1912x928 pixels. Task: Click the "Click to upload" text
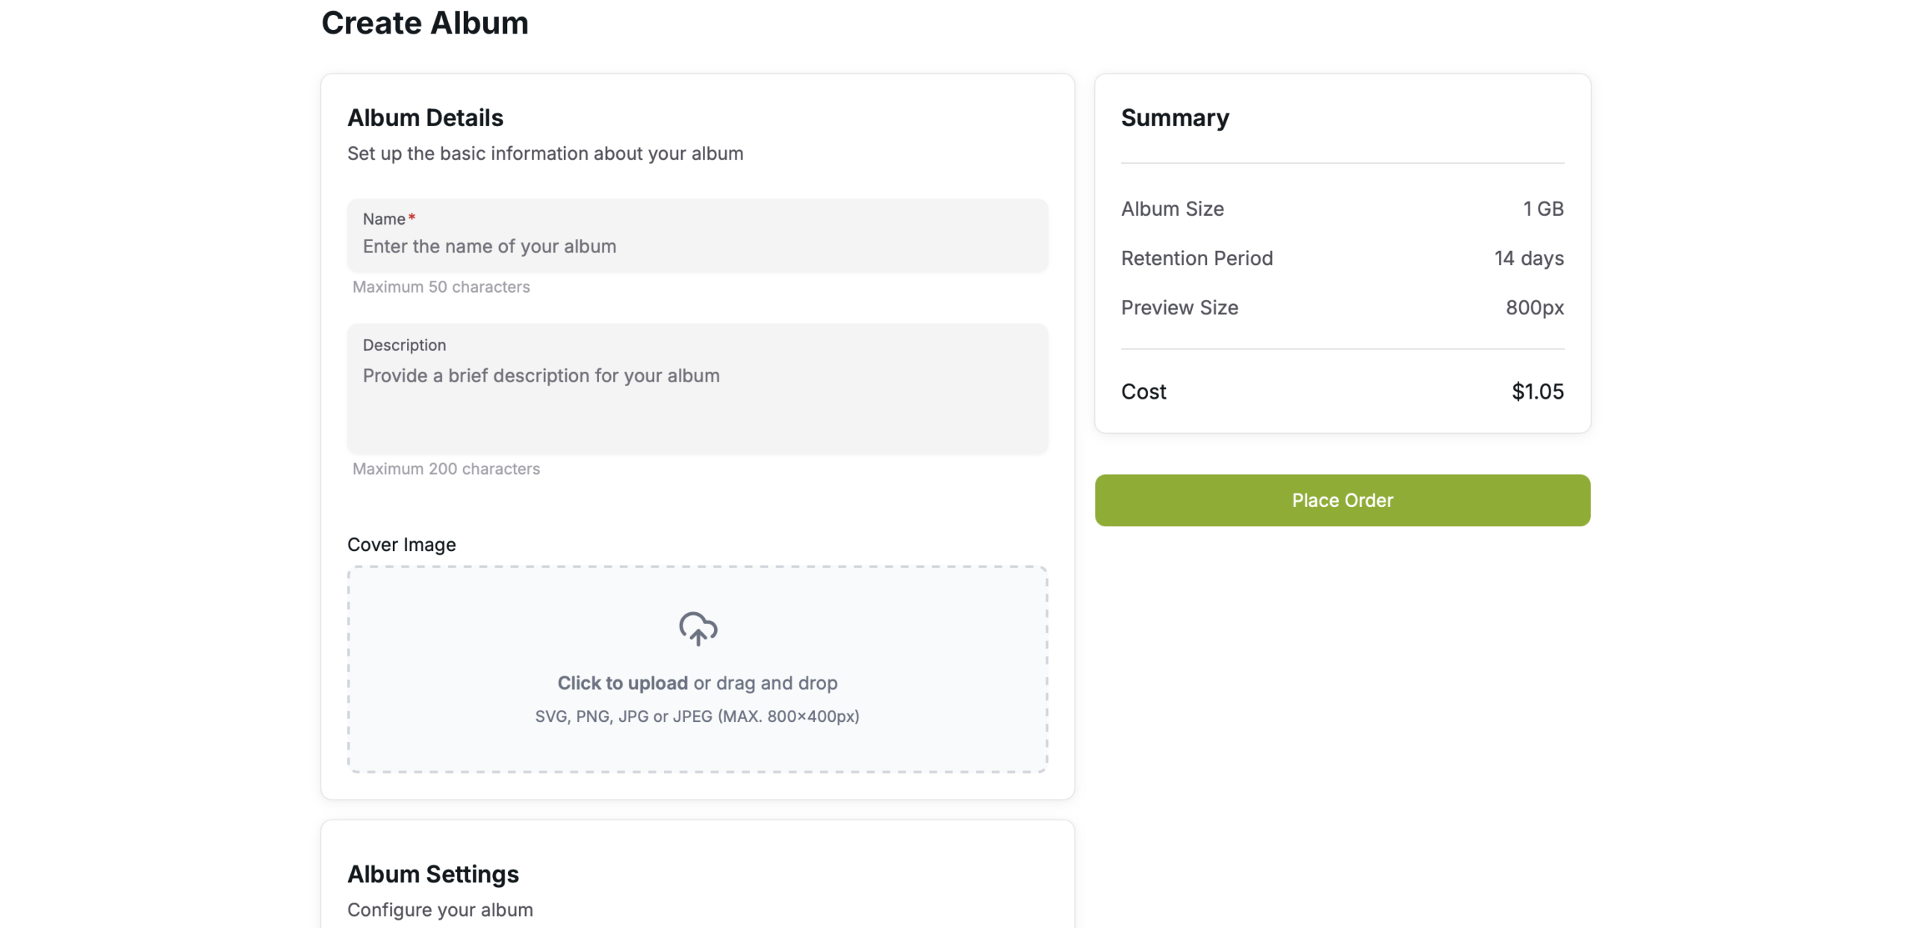click(622, 683)
